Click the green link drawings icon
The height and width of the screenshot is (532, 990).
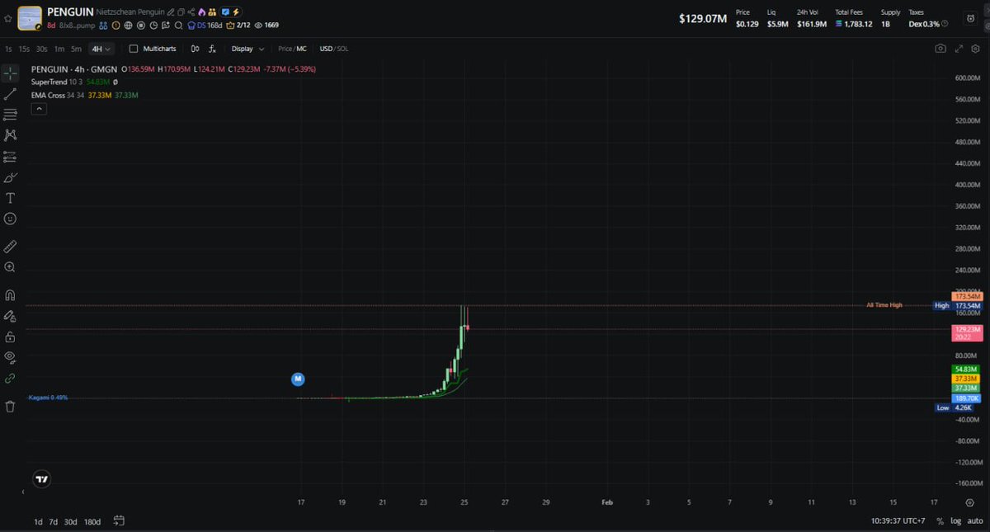pos(11,378)
